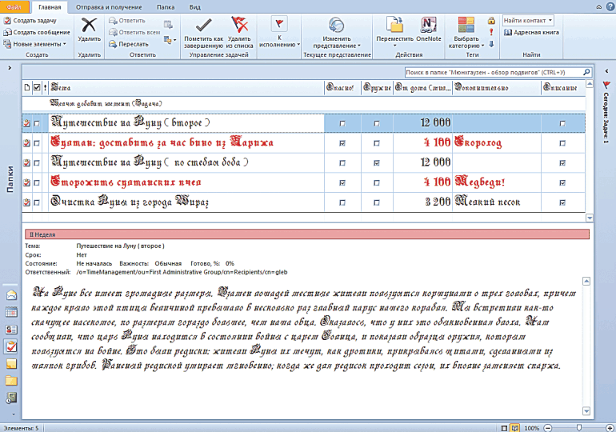The image size is (616, 432).
Task: Open Calendar icon in the left sidebar
Action: (11, 312)
